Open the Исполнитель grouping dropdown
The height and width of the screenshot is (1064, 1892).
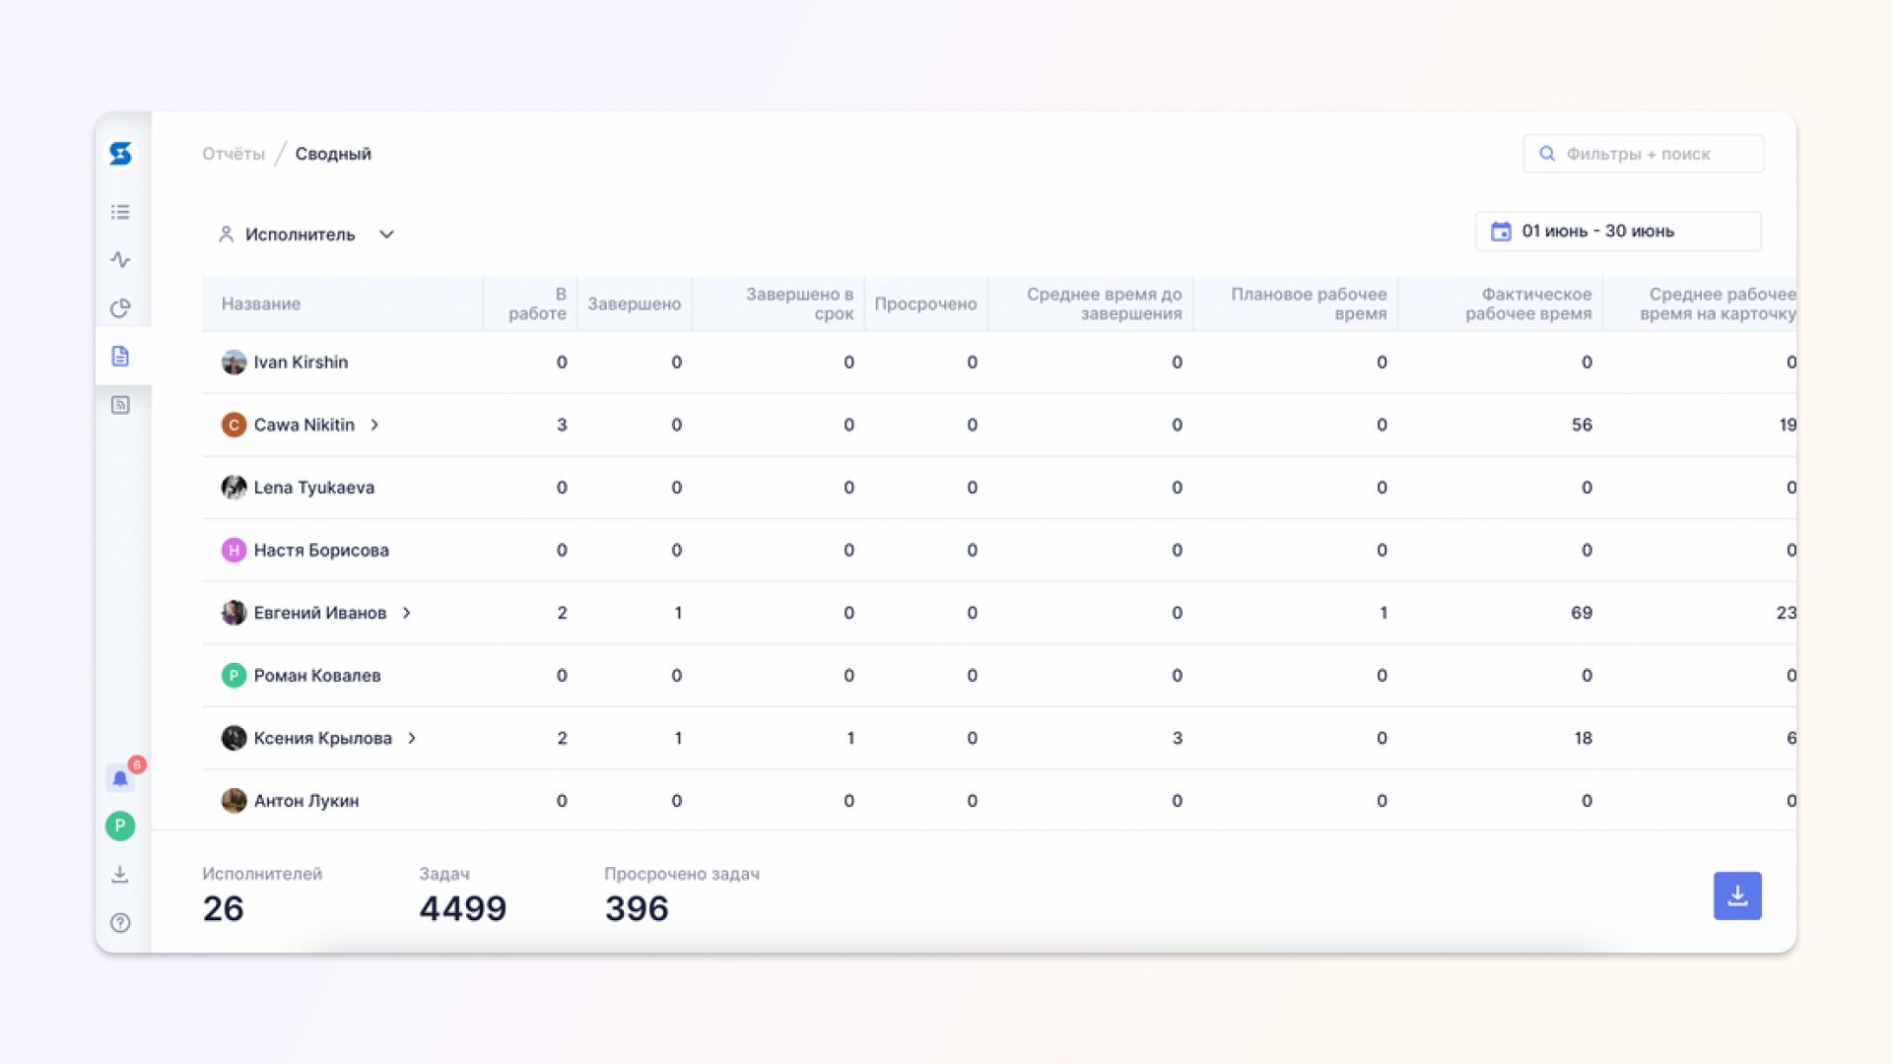coord(305,234)
